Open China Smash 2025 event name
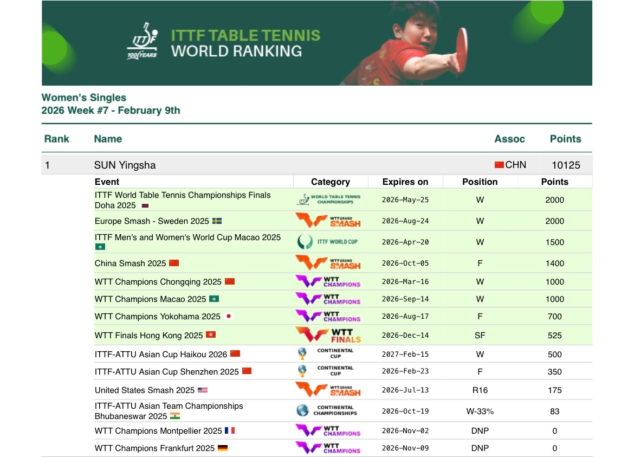This screenshot has width=634, height=457. pyautogui.click(x=130, y=263)
